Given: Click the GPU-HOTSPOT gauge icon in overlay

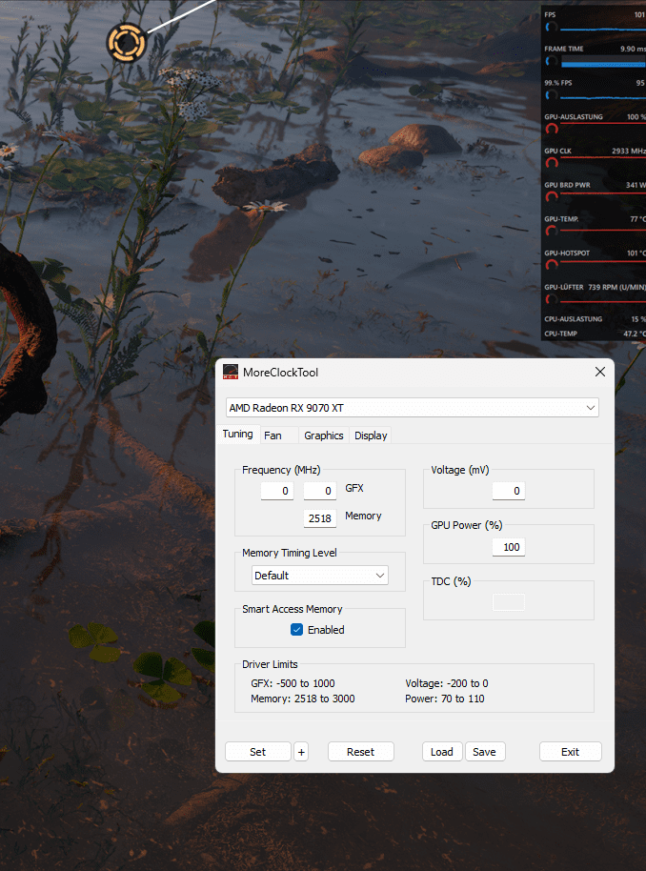Looking at the screenshot, I should pyautogui.click(x=552, y=266).
